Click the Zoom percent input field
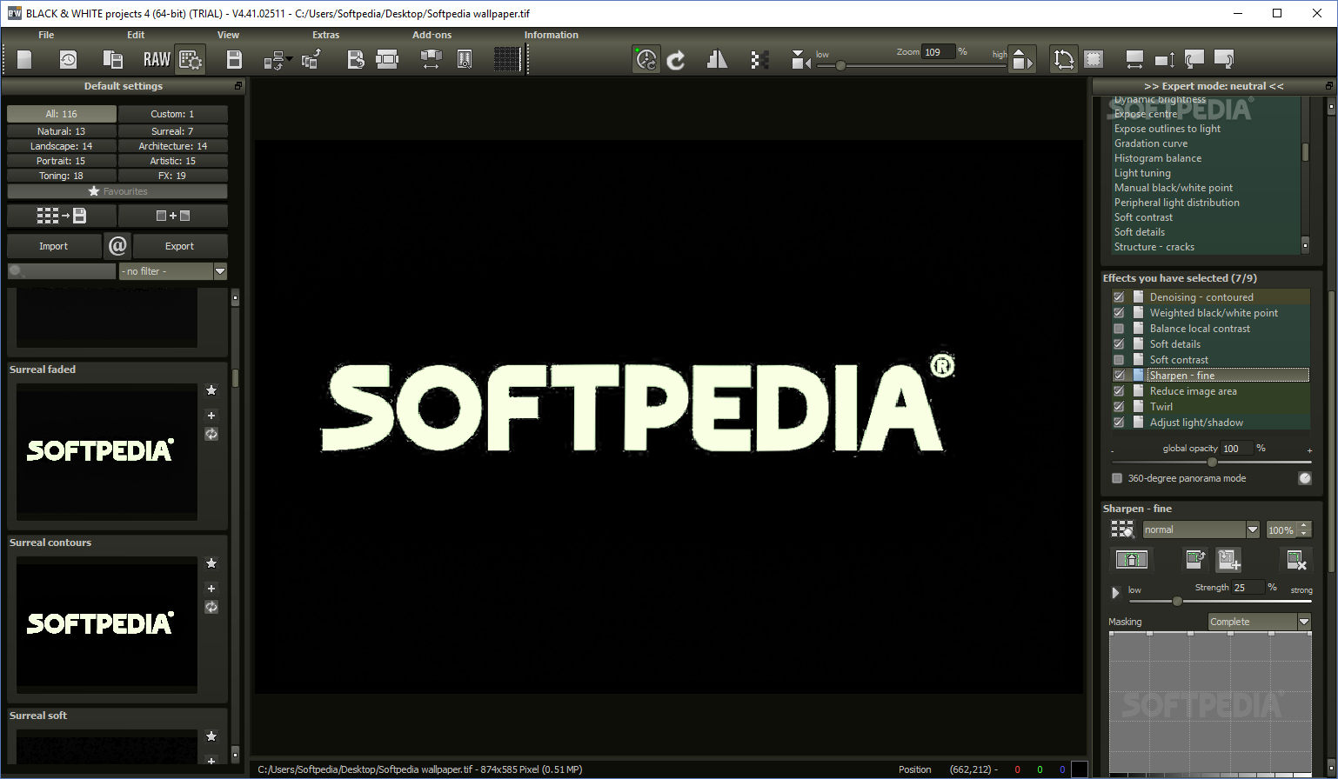The height and width of the screenshot is (779, 1338). click(x=939, y=52)
